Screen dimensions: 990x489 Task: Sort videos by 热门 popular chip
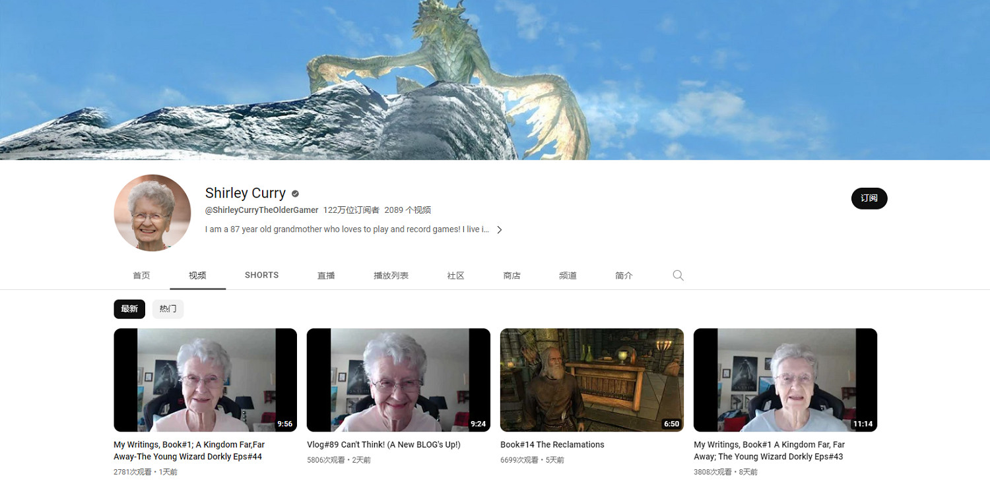168,309
